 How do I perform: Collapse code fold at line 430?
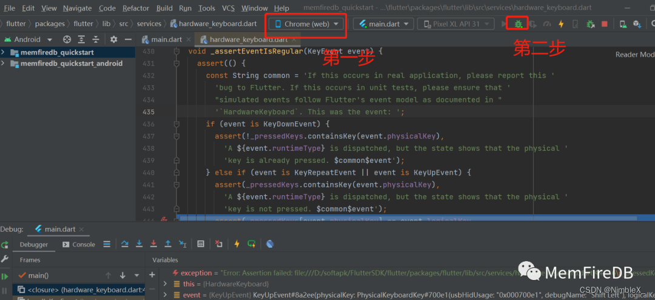click(x=176, y=52)
